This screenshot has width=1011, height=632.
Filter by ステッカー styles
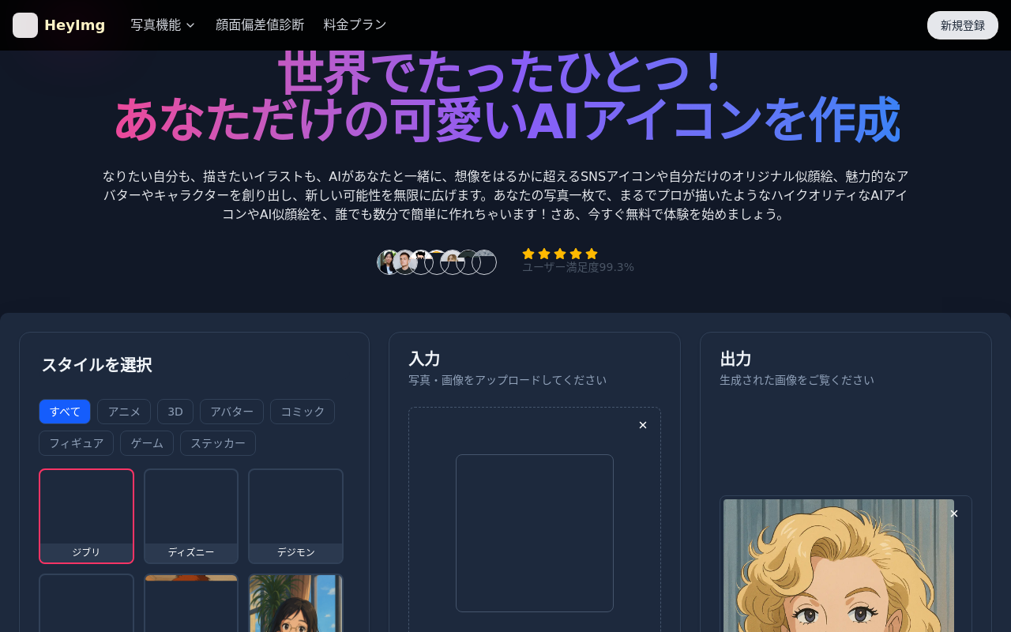218,443
